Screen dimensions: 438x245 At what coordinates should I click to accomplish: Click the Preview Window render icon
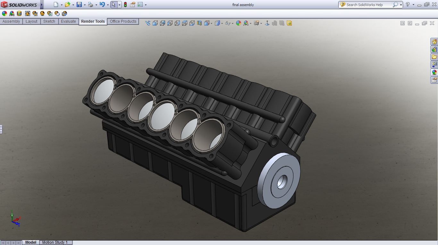(x=35, y=13)
